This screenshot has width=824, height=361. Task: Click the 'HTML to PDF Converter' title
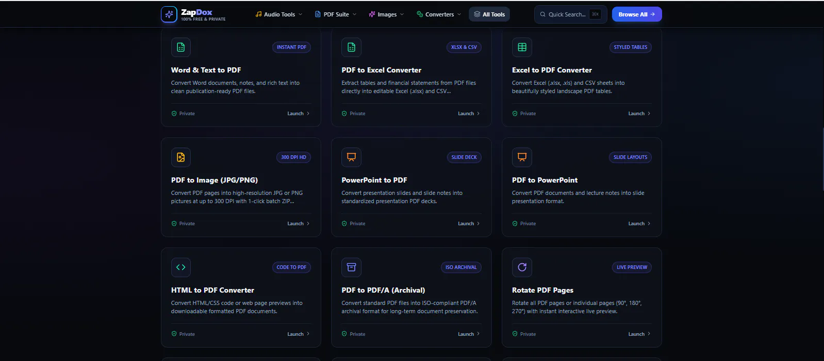point(212,290)
